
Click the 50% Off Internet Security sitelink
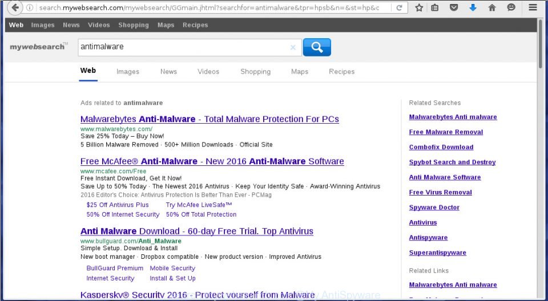pos(123,214)
